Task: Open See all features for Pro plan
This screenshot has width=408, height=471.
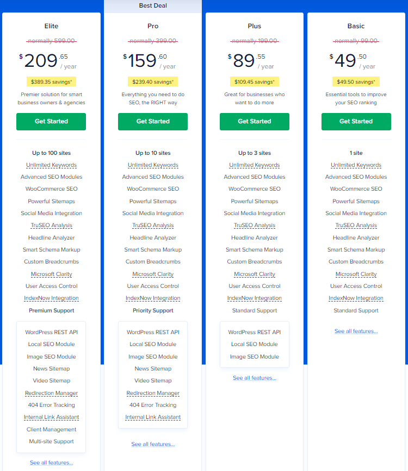Action: (x=153, y=444)
